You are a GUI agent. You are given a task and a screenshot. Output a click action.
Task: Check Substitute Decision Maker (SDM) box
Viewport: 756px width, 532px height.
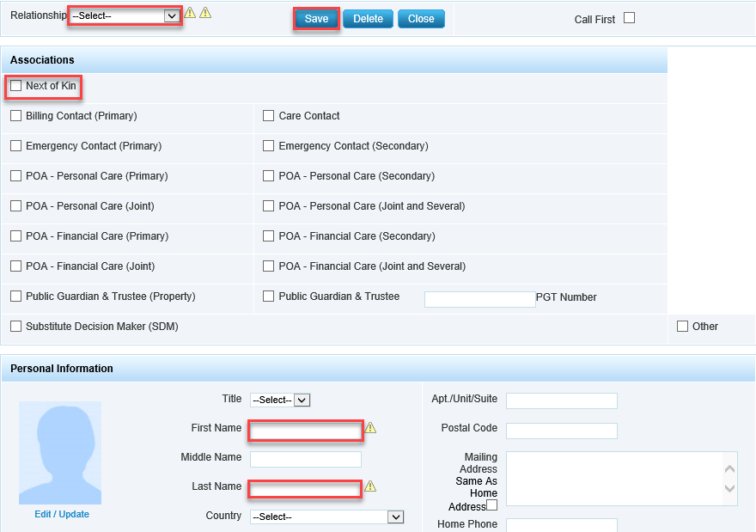tap(16, 327)
